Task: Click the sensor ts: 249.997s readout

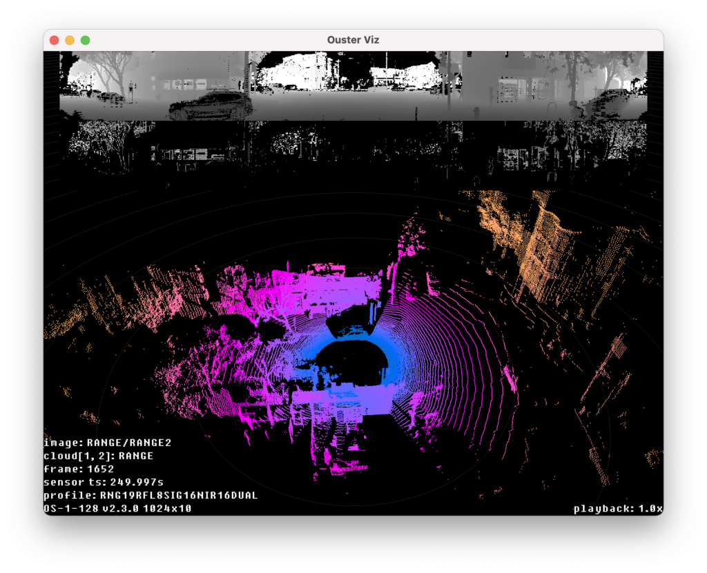Action: (104, 482)
